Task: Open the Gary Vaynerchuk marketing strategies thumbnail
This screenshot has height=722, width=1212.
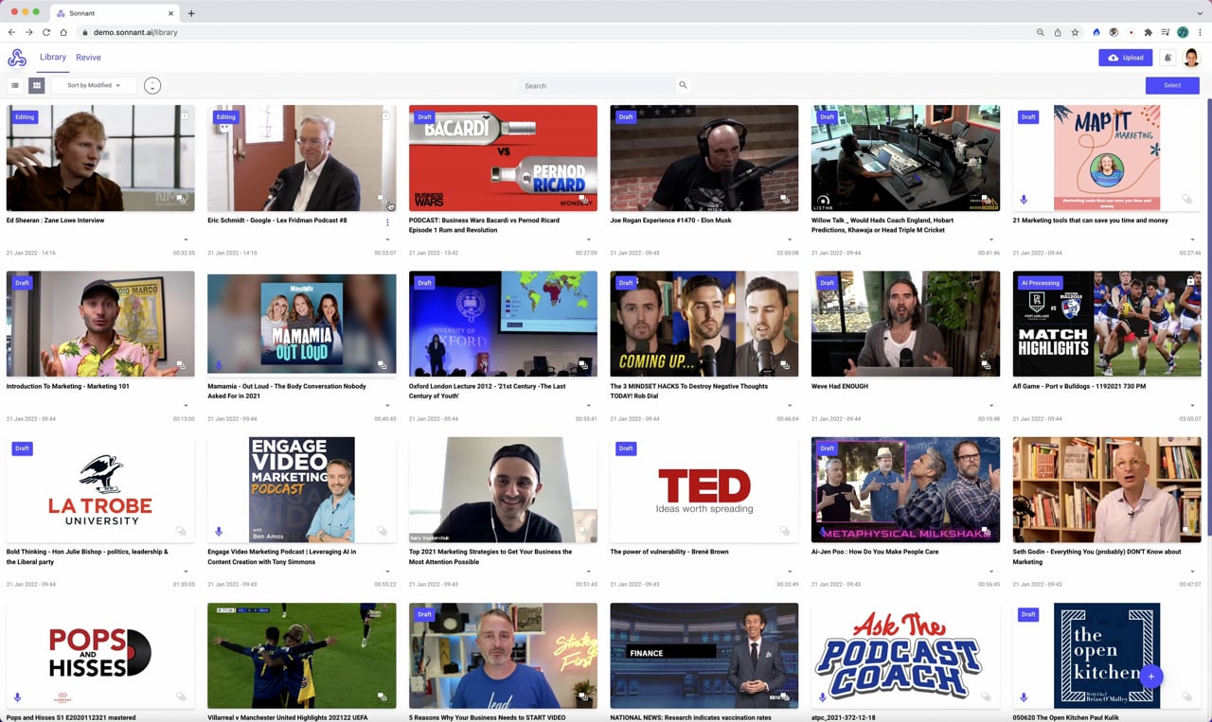Action: tap(503, 489)
